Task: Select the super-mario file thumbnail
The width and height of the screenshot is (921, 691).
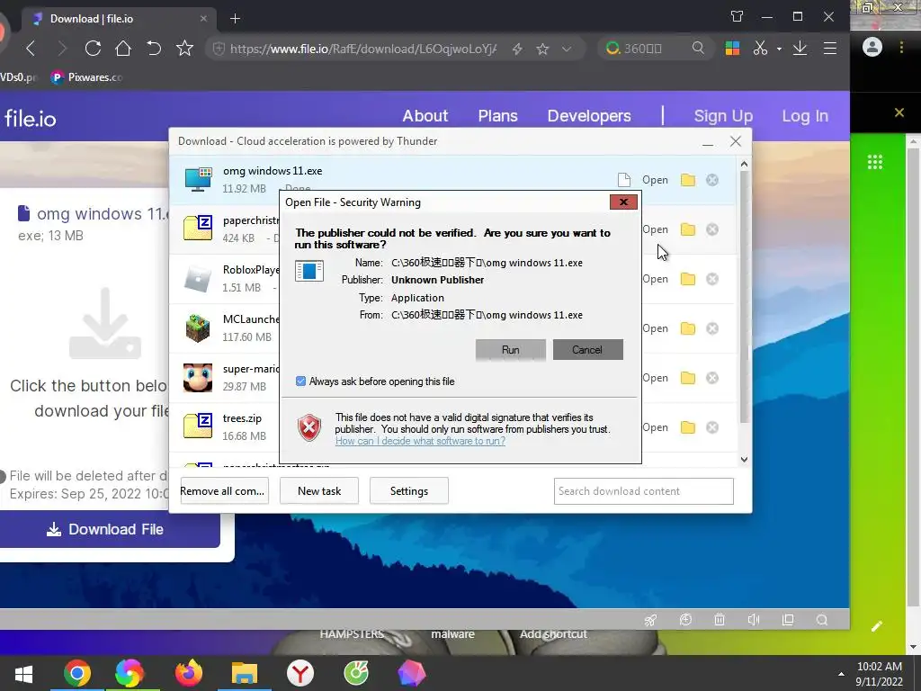Action: 197,377
